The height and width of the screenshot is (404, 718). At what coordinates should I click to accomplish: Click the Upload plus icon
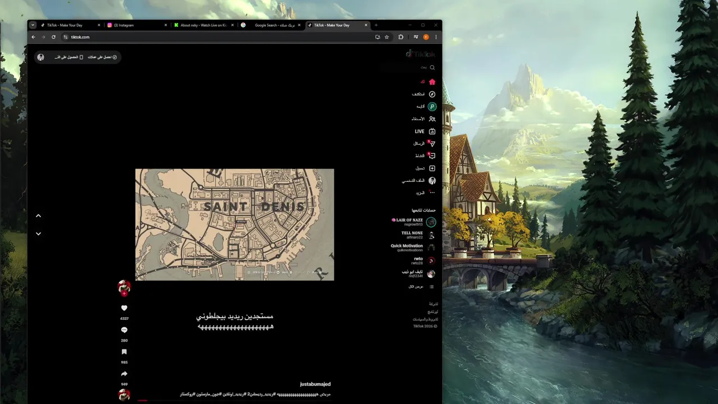pos(432,168)
